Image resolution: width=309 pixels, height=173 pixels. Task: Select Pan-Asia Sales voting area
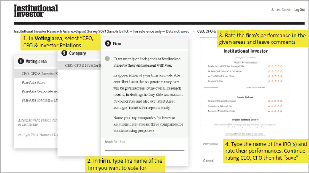[x=33, y=82]
